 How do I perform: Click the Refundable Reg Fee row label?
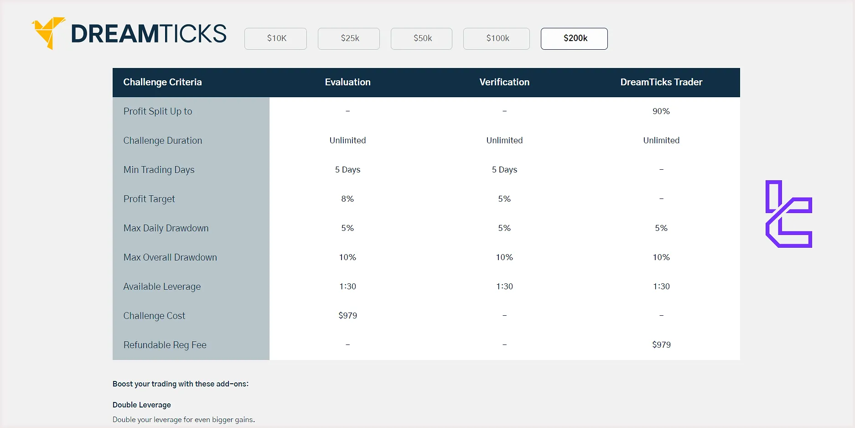pyautogui.click(x=165, y=345)
